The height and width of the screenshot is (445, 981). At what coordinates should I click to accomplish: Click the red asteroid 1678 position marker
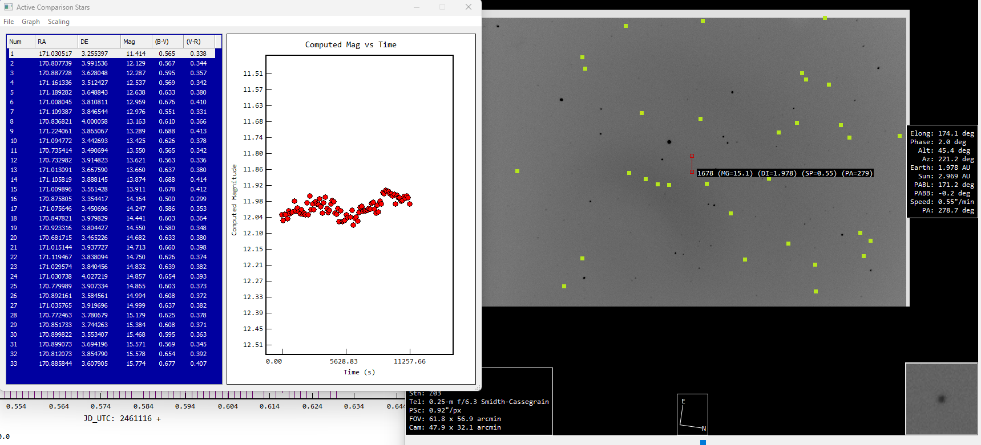(692, 164)
